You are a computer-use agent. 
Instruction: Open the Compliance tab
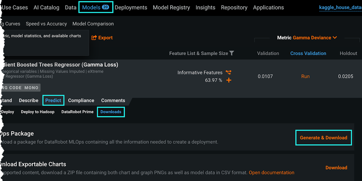tap(81, 100)
